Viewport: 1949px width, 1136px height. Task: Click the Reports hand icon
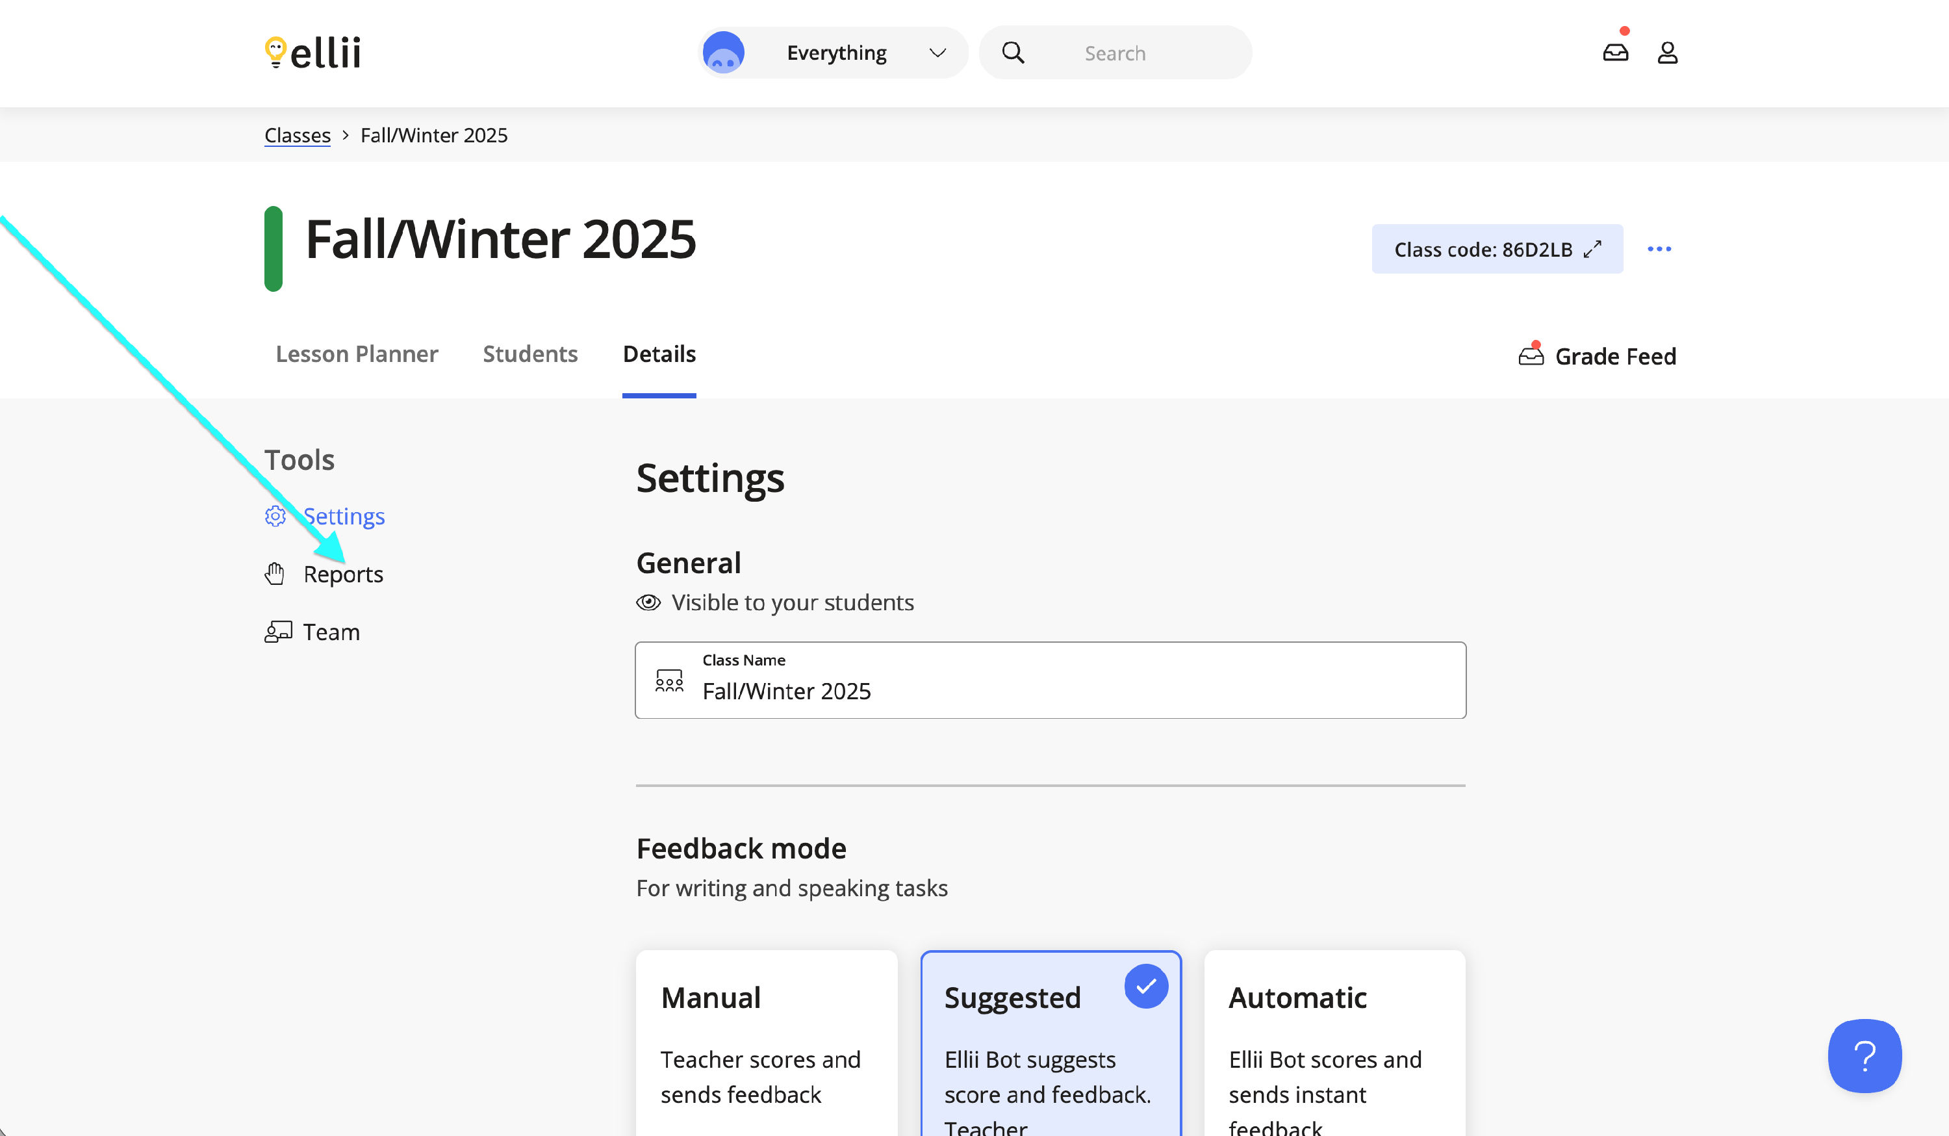[275, 573]
